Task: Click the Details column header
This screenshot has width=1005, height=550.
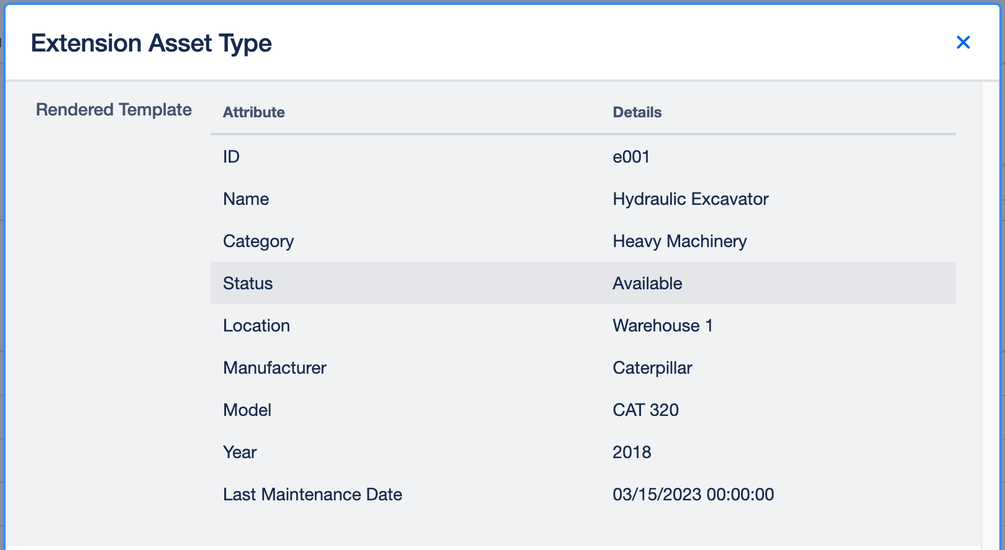Action: pos(637,112)
